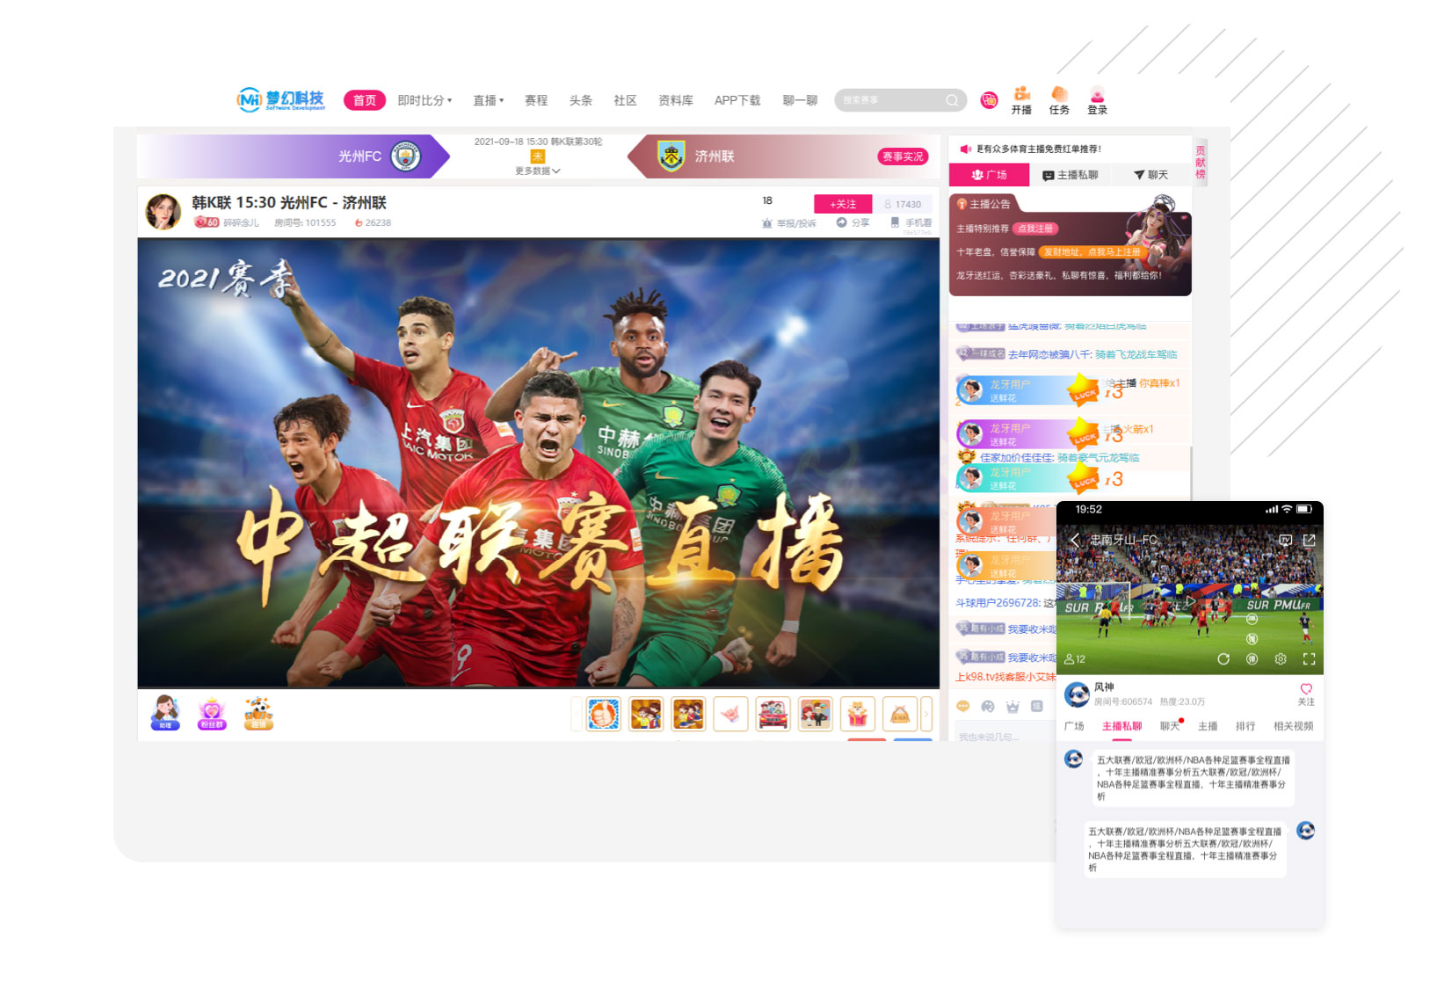Toggle follow heart 关注 for 风神

click(1306, 694)
